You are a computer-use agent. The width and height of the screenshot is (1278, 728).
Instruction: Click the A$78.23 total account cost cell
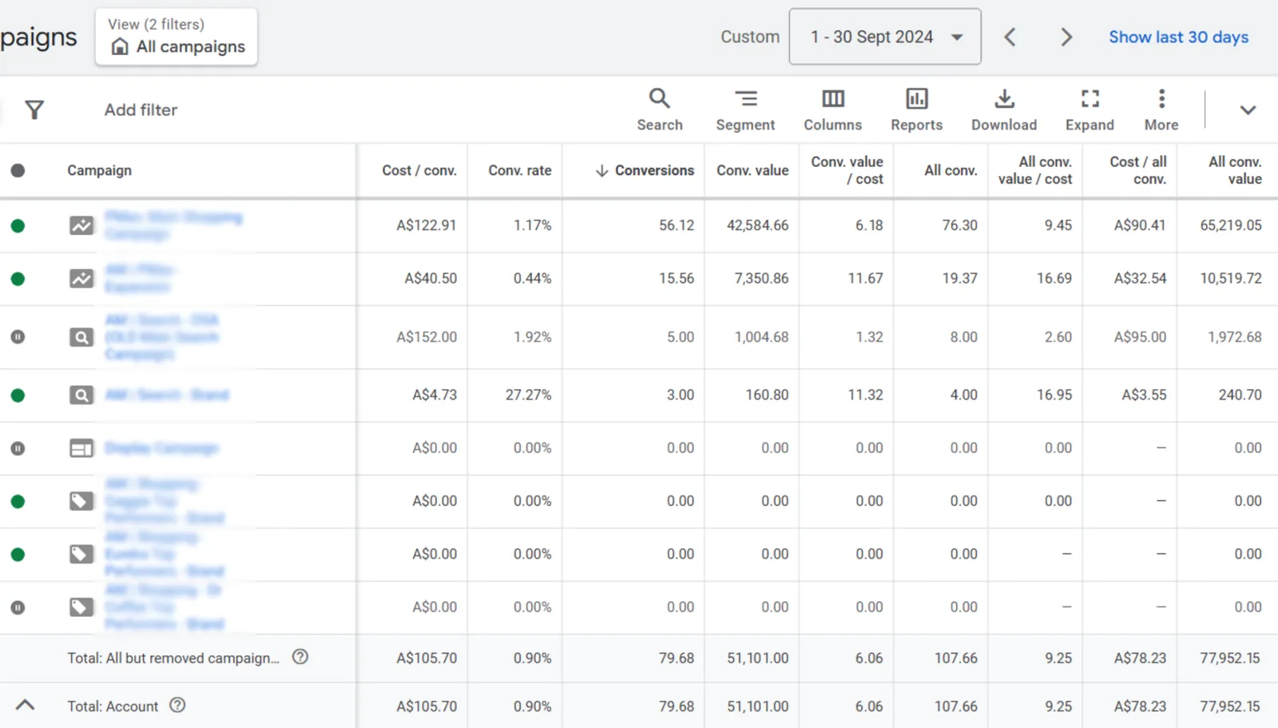pos(1140,706)
